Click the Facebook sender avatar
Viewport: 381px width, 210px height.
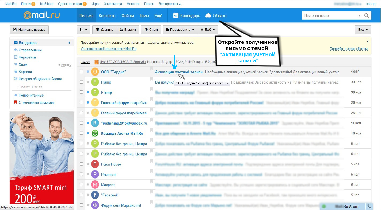click(95, 195)
